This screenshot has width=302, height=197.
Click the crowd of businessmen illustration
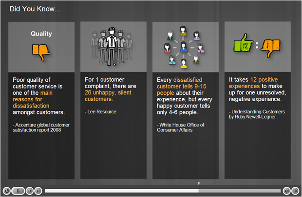pyautogui.click(x=113, y=47)
